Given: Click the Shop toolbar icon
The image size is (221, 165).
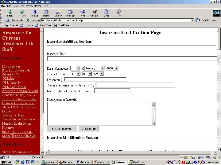Looking at the screenshot, I should click(107, 13).
